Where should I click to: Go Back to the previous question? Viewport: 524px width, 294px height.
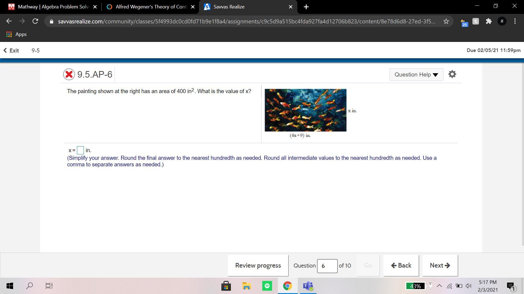click(x=401, y=265)
